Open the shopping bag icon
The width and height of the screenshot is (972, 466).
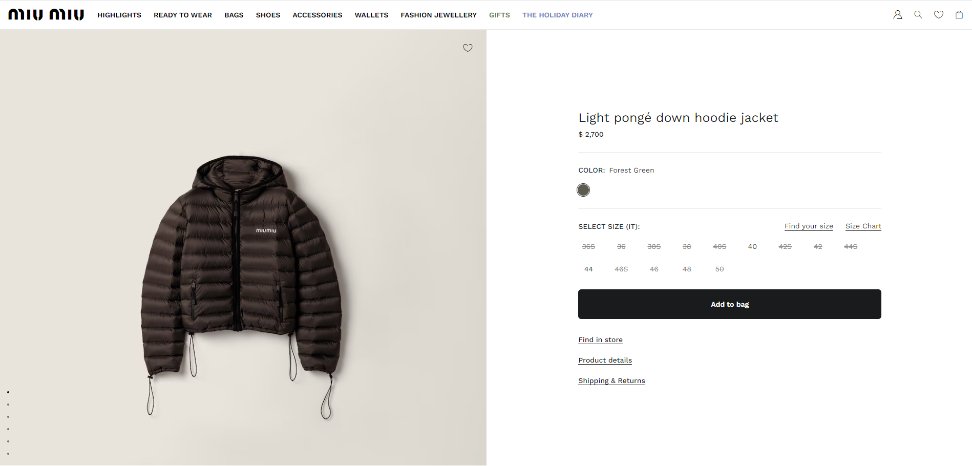[x=959, y=15]
